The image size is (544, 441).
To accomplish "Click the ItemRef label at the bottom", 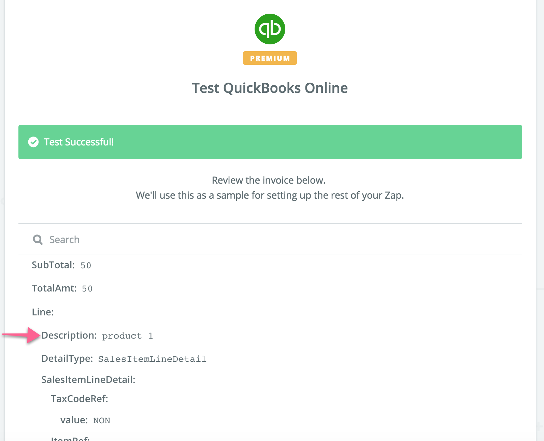I will pos(70,438).
